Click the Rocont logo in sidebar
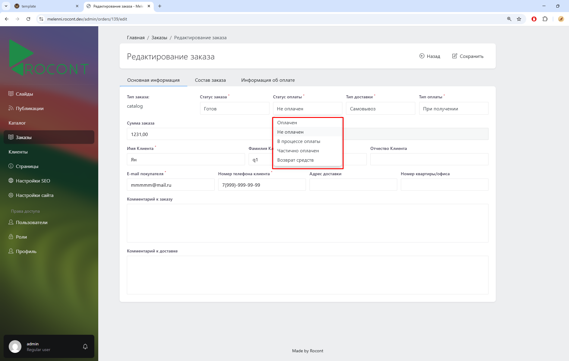The height and width of the screenshot is (361, 569). coord(49,58)
